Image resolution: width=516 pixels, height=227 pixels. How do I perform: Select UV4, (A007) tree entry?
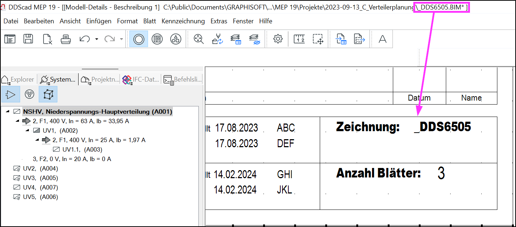tap(41, 187)
